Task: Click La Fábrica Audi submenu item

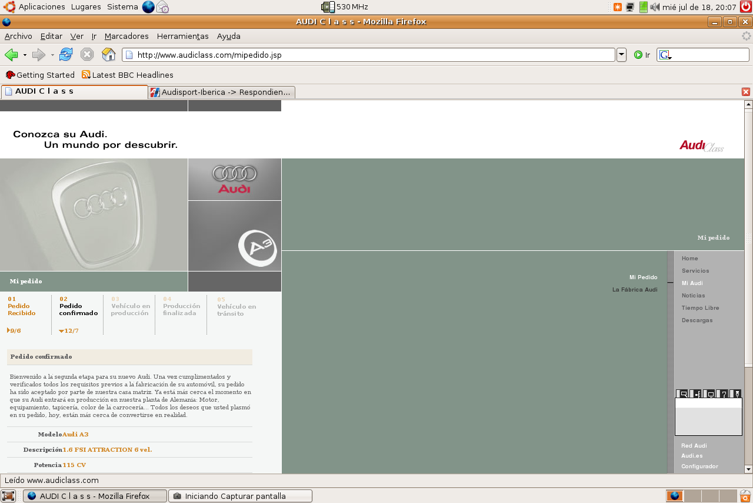Action: tap(635, 290)
